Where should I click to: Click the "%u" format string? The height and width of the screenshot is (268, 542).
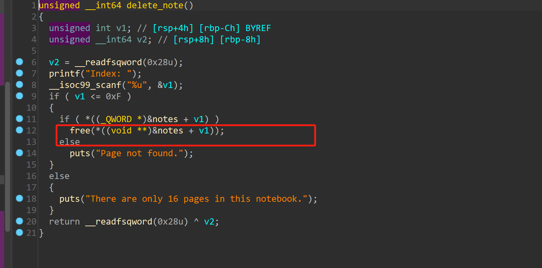(x=137, y=85)
